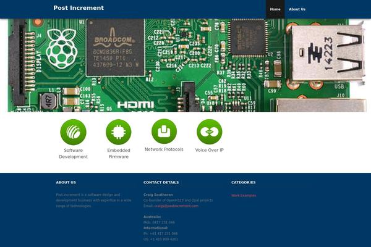371x247 pixels.
Task: Click the ABOUT US footer heading
Action: pyautogui.click(x=66, y=183)
